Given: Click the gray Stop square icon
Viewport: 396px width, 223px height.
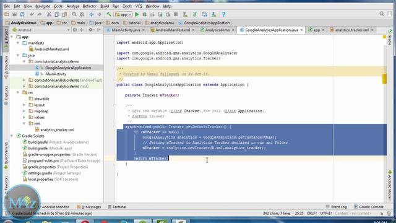Looking at the screenshot, I should pos(176,14).
